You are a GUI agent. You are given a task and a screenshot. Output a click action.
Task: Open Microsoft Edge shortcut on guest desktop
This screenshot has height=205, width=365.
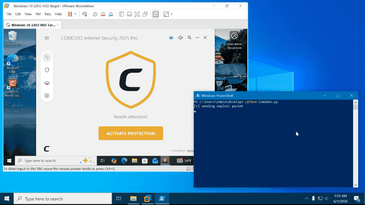[x=12, y=63]
